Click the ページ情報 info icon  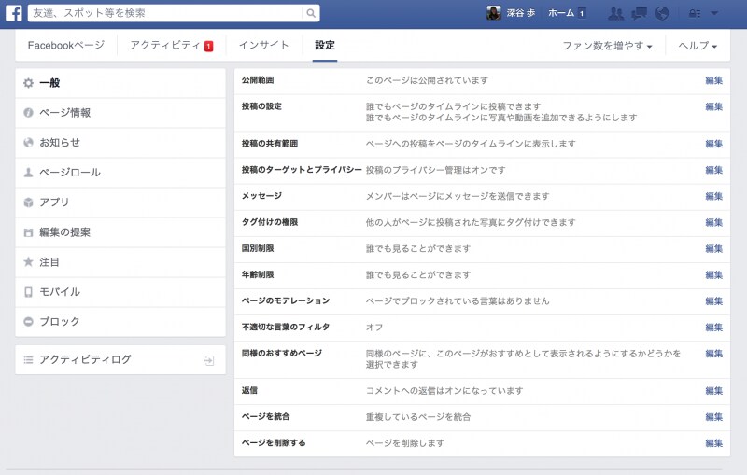tap(29, 113)
